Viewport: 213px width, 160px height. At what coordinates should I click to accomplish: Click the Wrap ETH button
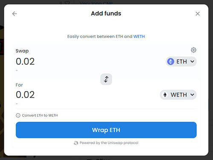106,130
